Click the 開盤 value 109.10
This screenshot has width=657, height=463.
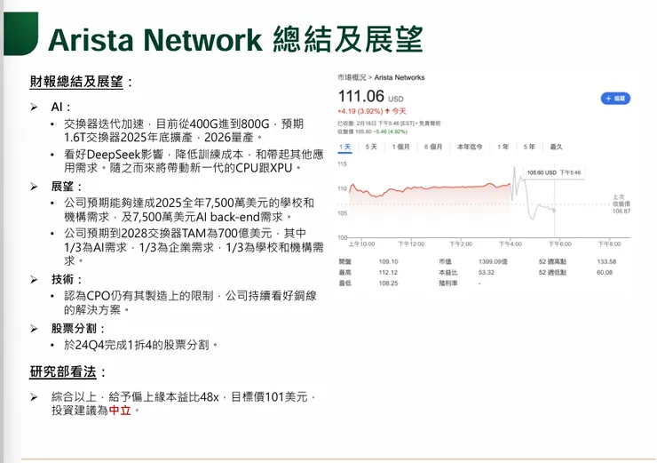tap(388, 261)
